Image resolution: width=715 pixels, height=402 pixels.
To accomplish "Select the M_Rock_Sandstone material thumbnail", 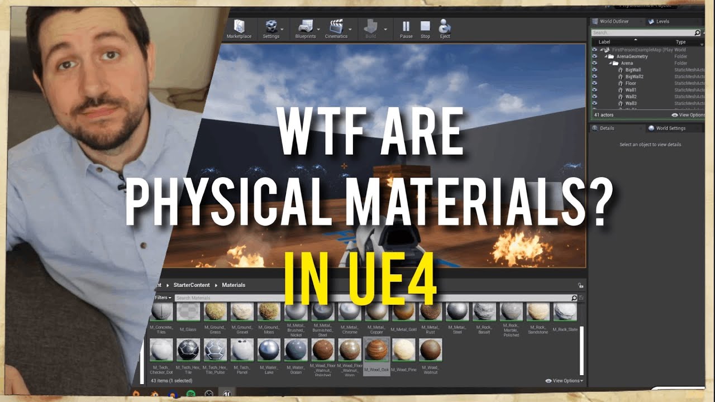I will click(x=538, y=312).
